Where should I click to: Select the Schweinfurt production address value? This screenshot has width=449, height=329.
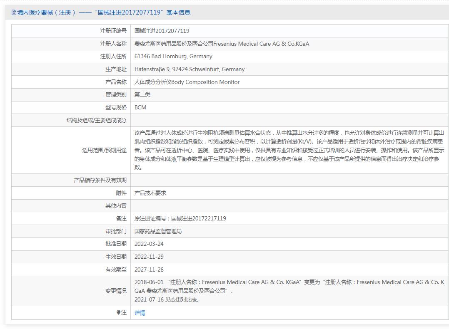tap(190, 69)
